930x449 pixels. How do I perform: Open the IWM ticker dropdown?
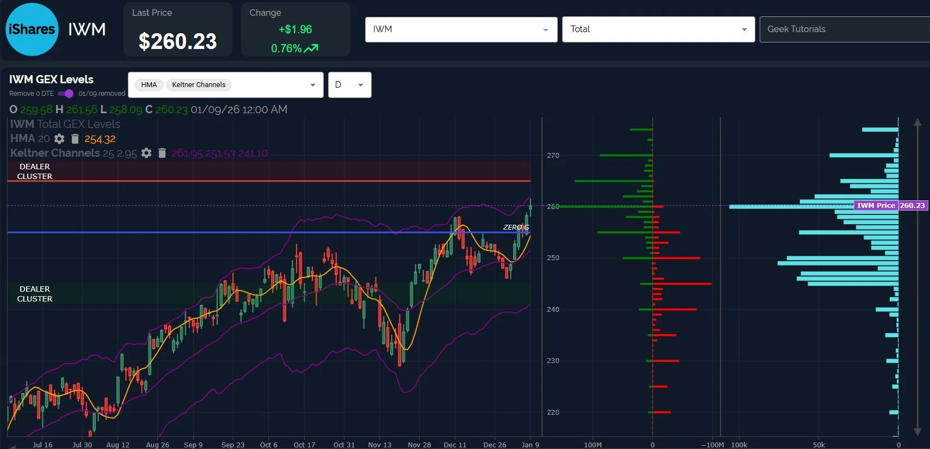[461, 29]
